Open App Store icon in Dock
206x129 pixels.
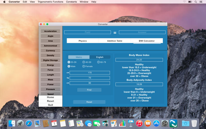pos(156,124)
